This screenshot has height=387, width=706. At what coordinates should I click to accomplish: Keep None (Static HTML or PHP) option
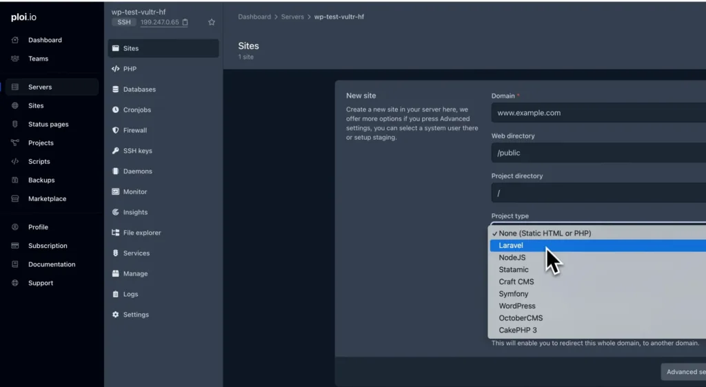pyautogui.click(x=598, y=233)
